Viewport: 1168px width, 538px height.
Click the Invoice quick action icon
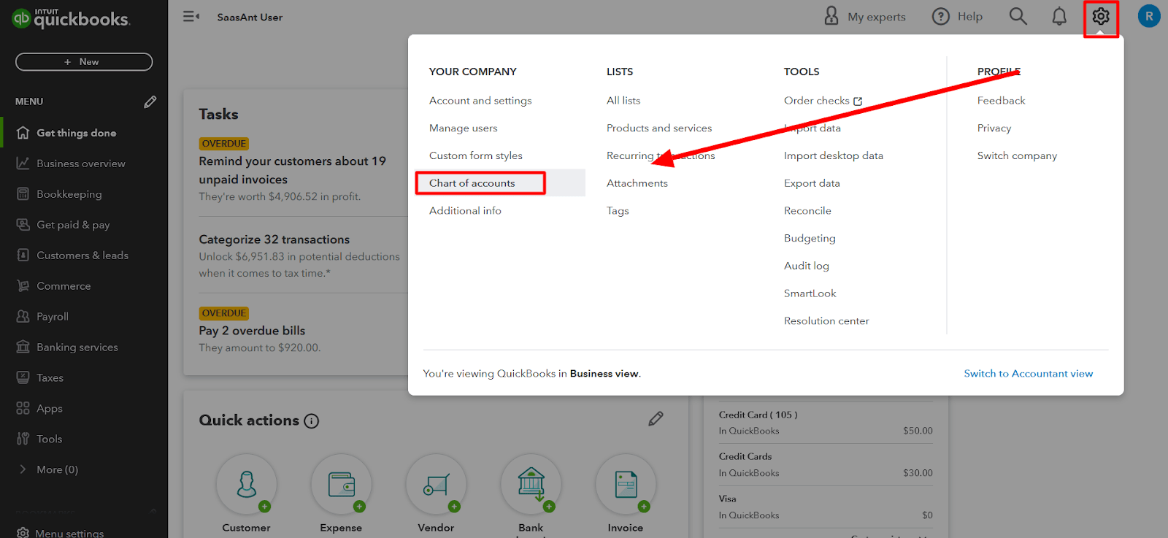[x=626, y=484]
